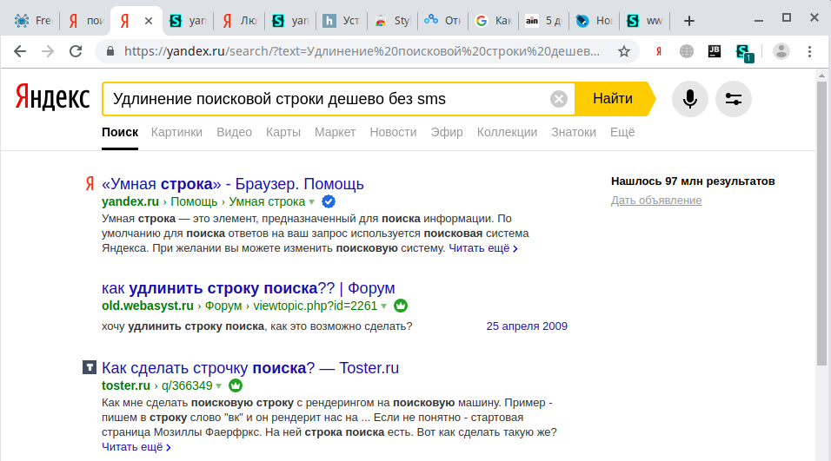
Task: Switch to Картинки tab
Action: tap(176, 132)
